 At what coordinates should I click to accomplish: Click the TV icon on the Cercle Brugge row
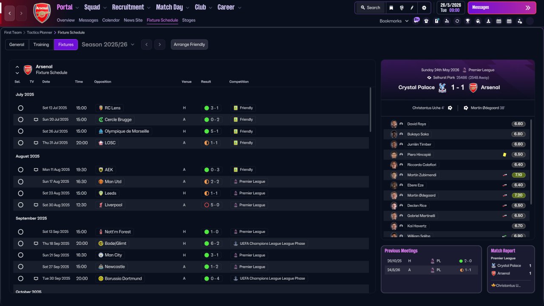pos(36,120)
